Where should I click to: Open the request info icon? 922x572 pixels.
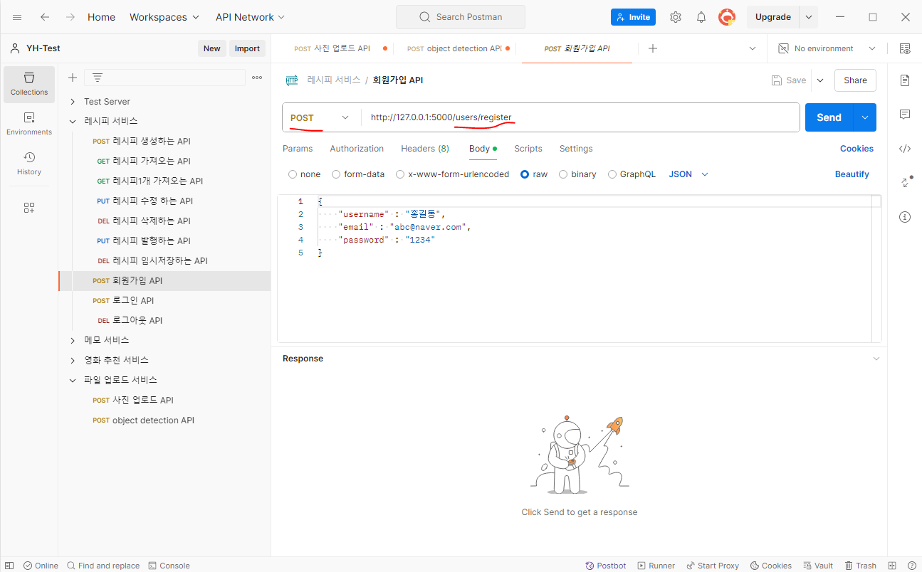click(x=905, y=217)
